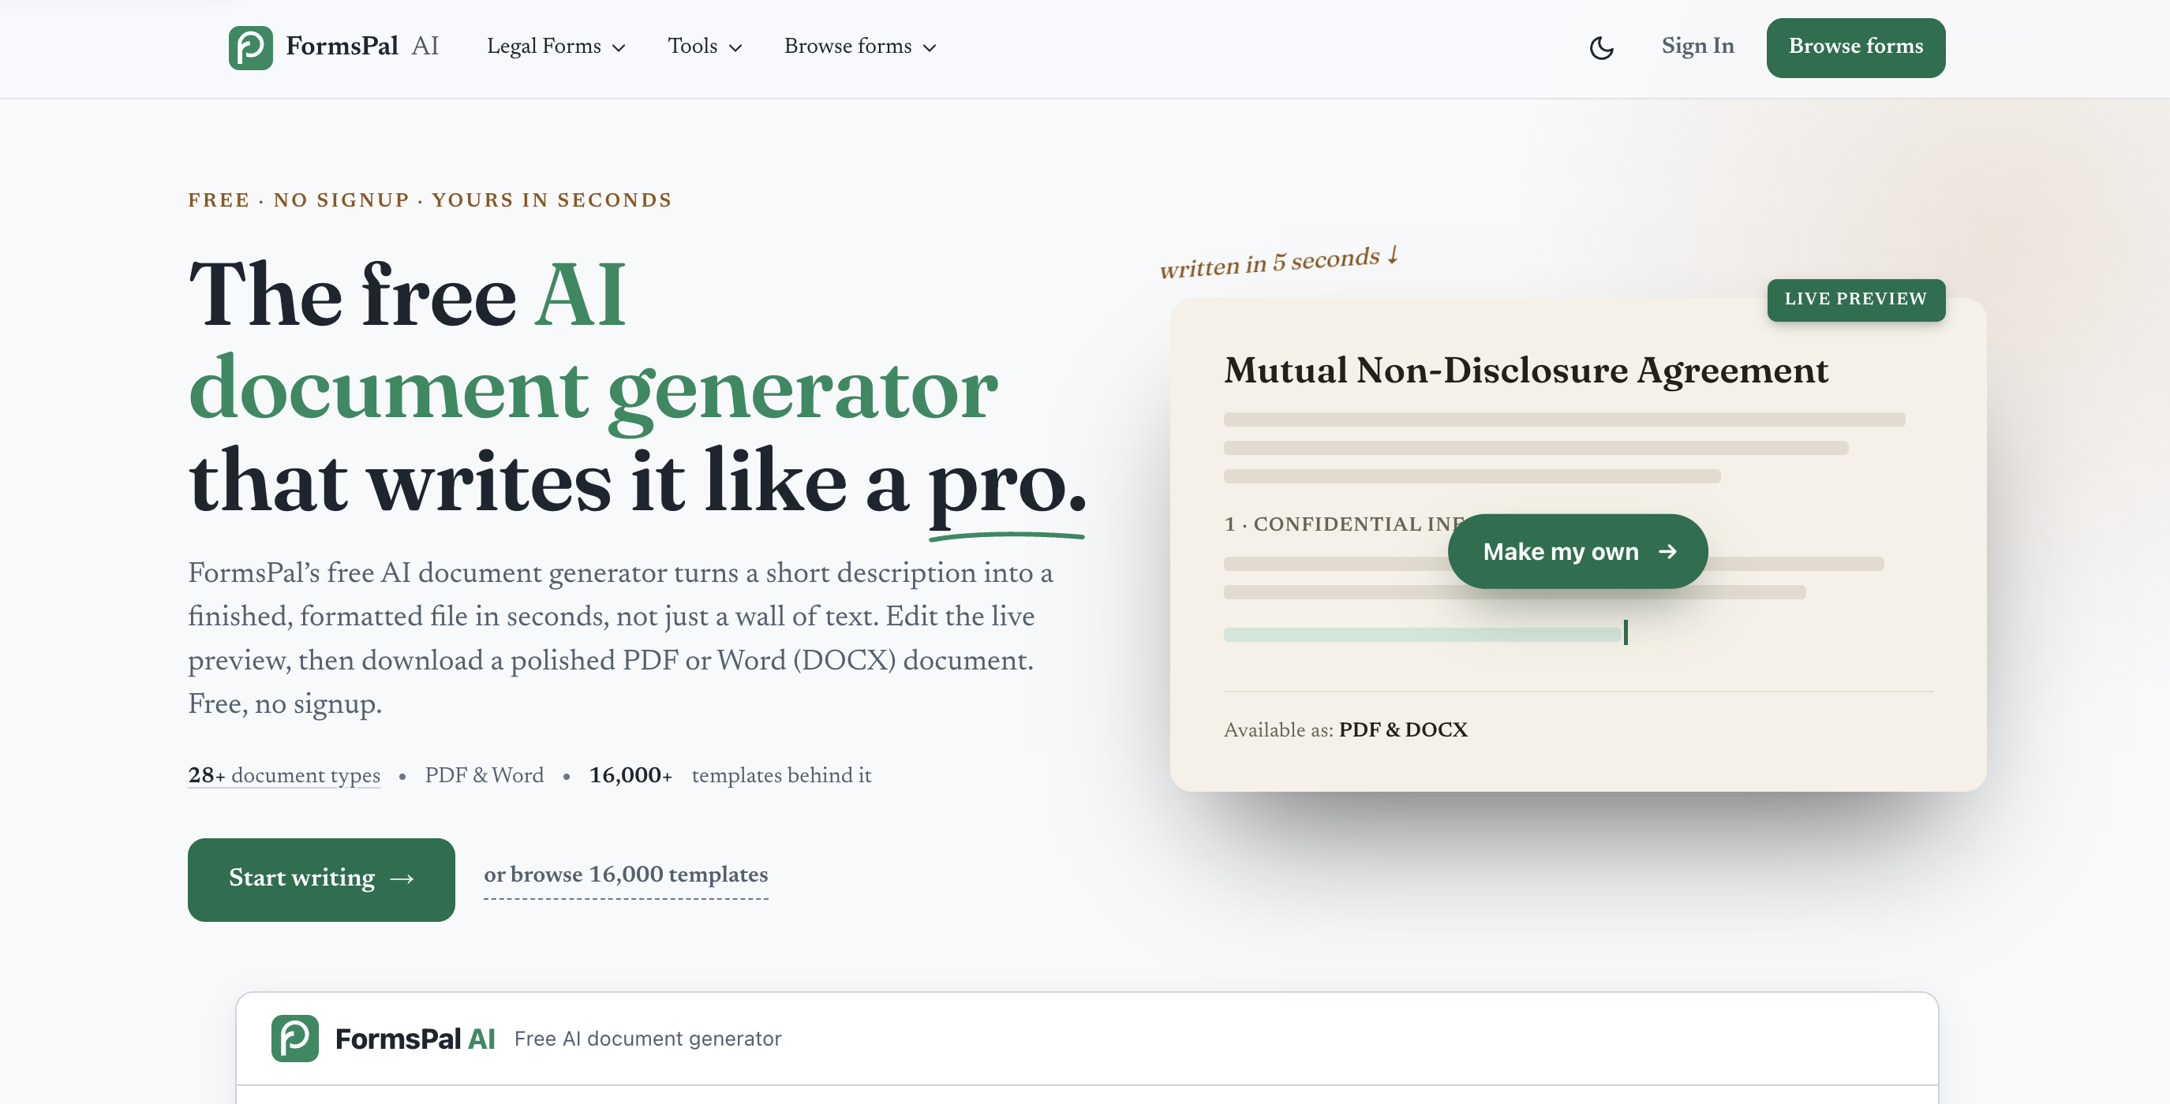Toggle dark mode with the moon icon
The image size is (2170, 1104).
coord(1600,47)
